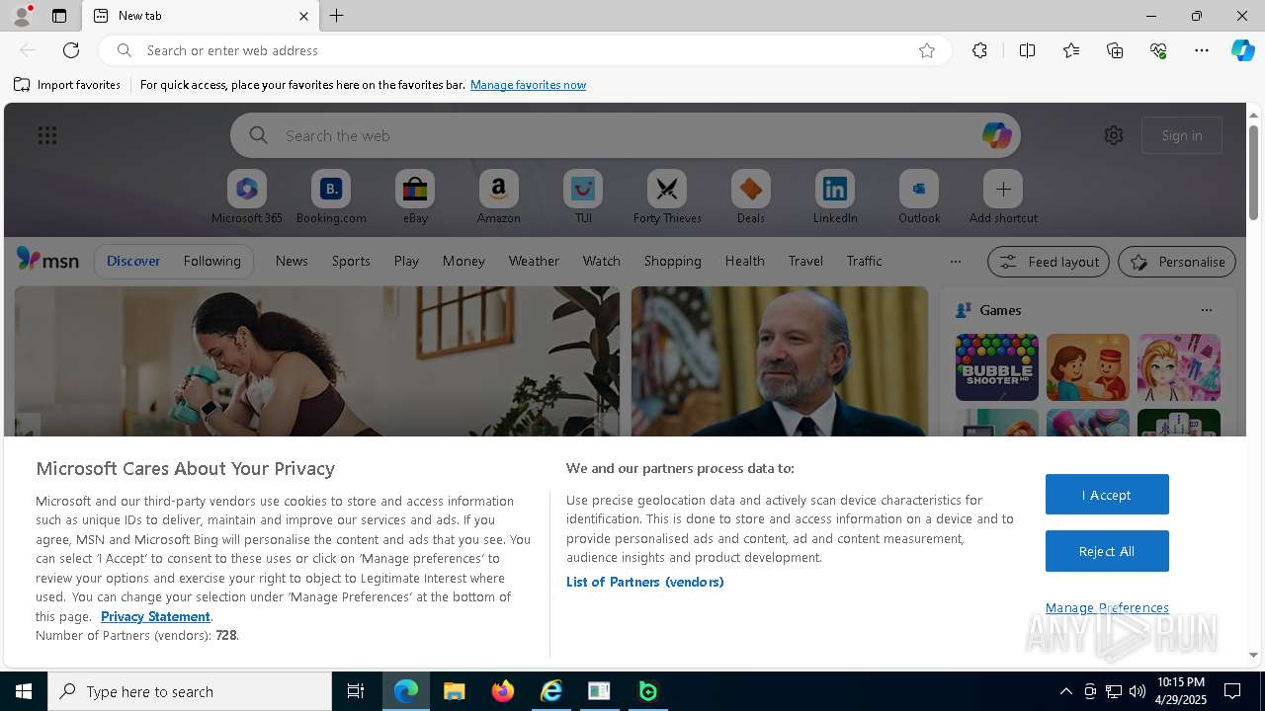Go to the Health section

[744, 261]
